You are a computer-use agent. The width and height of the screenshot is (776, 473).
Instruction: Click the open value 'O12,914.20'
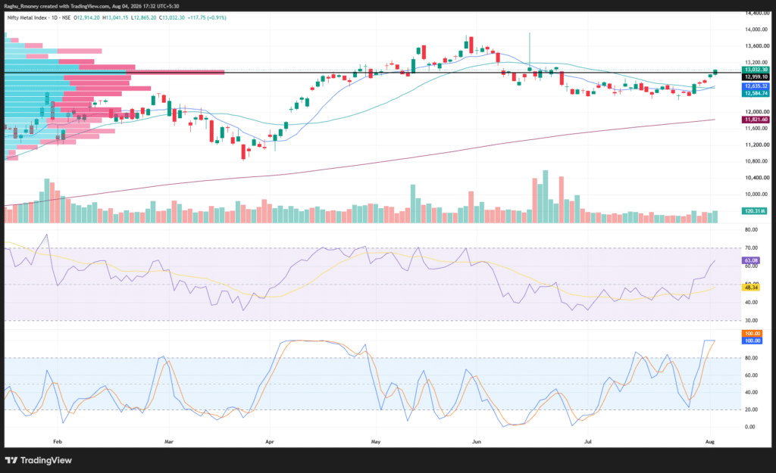(86, 17)
